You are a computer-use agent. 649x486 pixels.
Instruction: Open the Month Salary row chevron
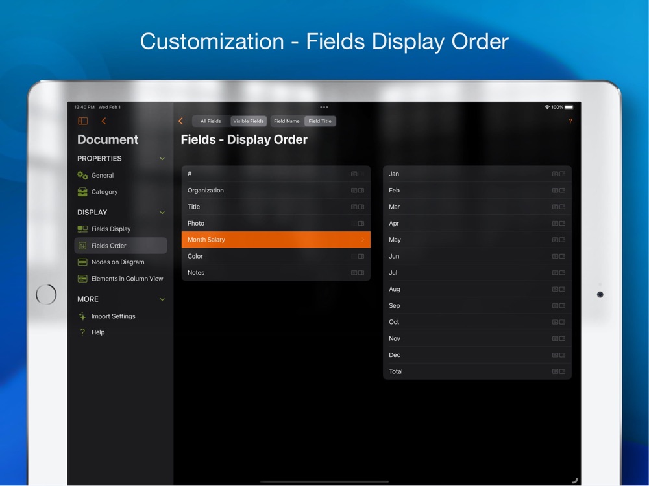point(363,240)
